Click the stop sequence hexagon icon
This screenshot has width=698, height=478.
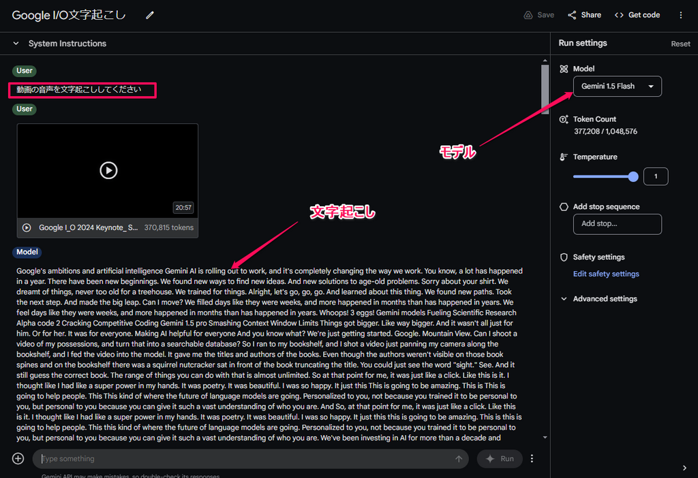[x=564, y=207]
